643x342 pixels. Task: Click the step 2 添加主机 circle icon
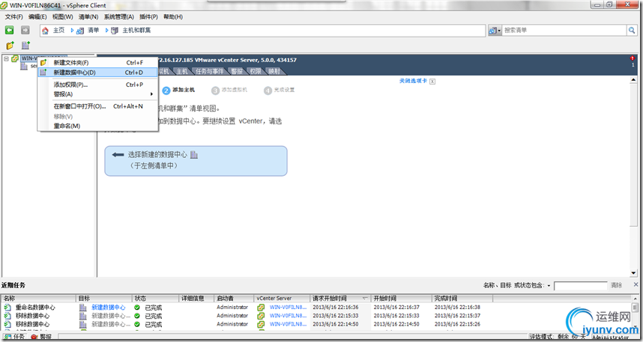166,91
